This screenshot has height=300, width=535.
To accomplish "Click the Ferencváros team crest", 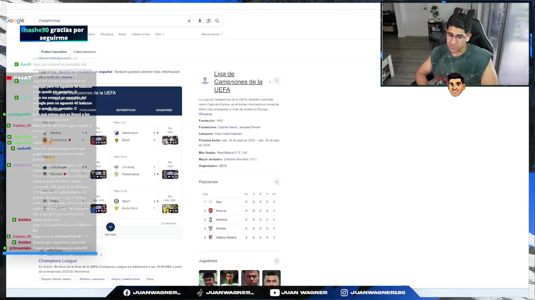I will click(117, 174).
